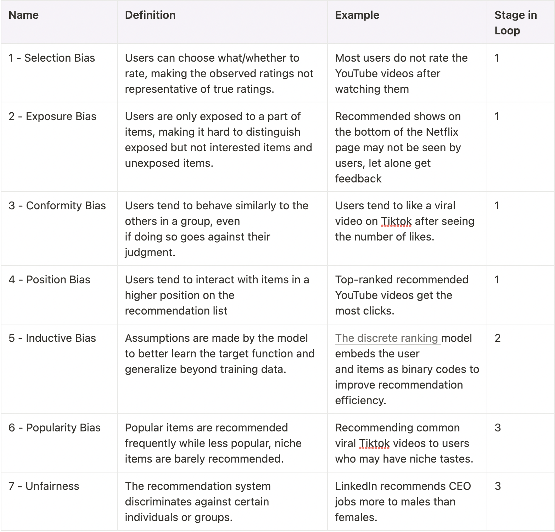555x532 pixels.
Task: Select the "5 - Inductive Bias" cell
Action: click(52, 338)
